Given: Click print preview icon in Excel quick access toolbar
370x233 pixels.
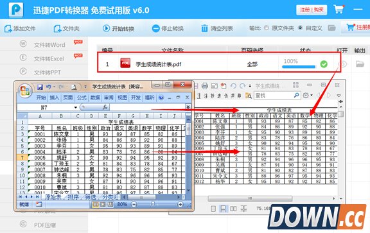Looking at the screenshot, I should (x=74, y=87).
